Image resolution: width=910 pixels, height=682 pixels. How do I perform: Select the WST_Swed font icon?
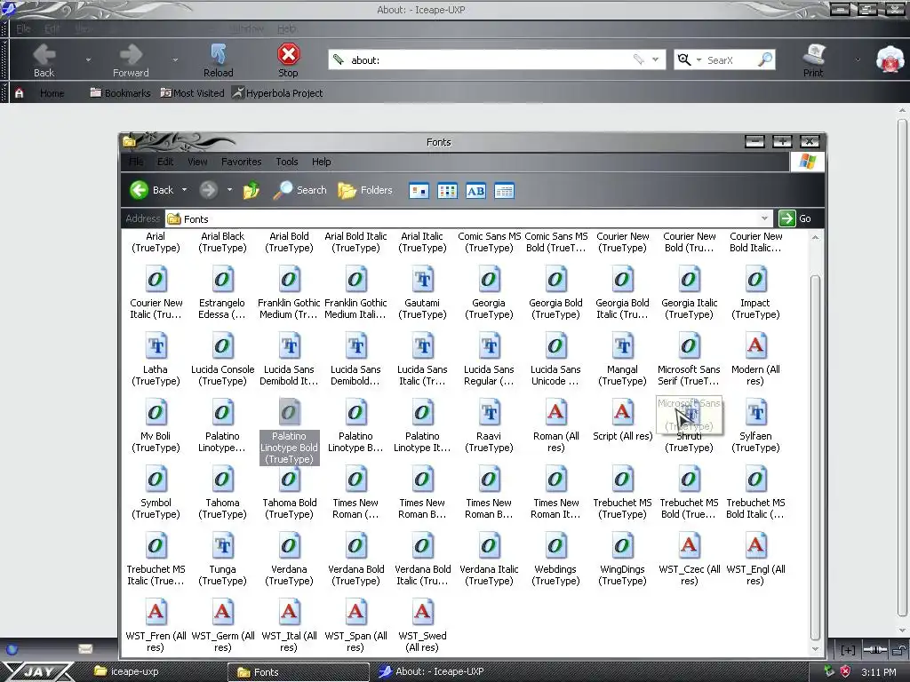pos(422,613)
